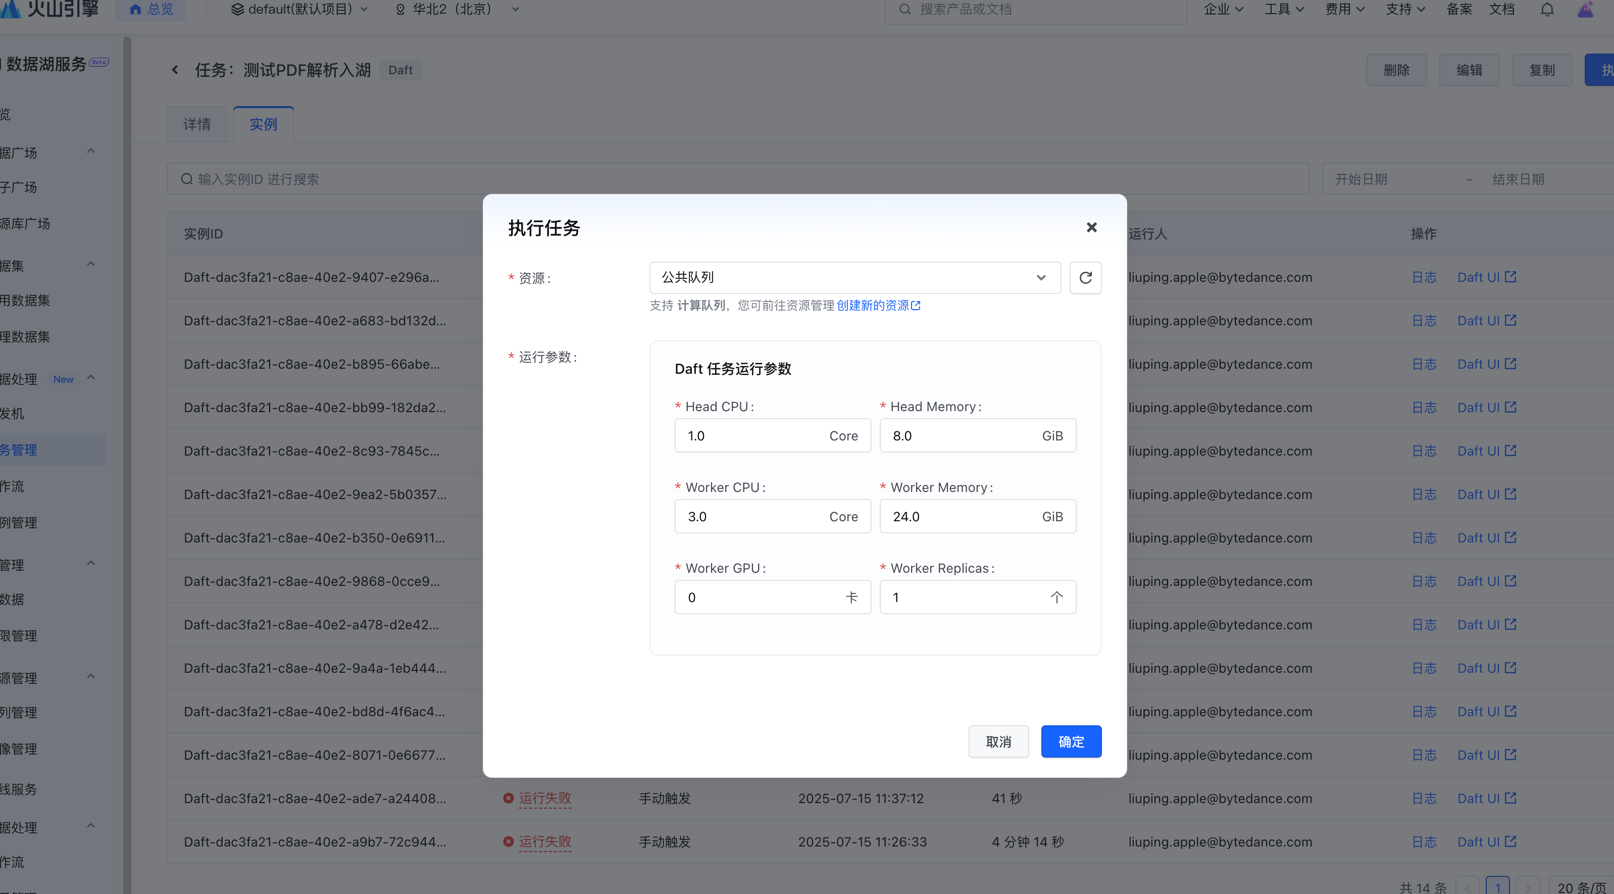This screenshot has height=894, width=1614.
Task: Collapse the 数据处理 New sidebar section
Action: pos(91,378)
